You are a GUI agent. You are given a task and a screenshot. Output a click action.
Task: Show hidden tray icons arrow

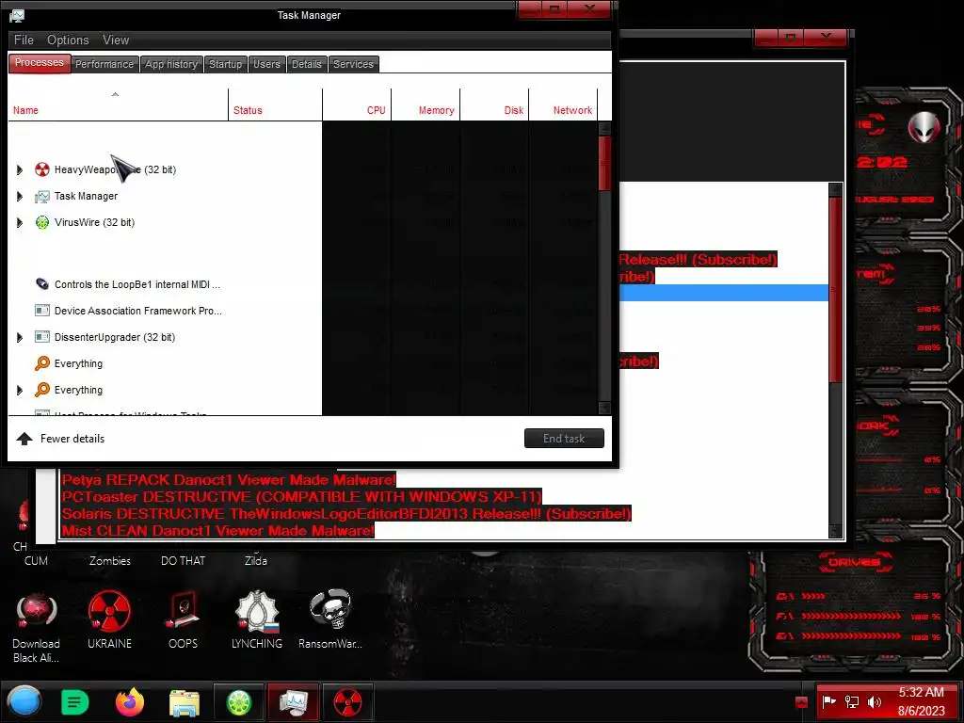click(801, 701)
